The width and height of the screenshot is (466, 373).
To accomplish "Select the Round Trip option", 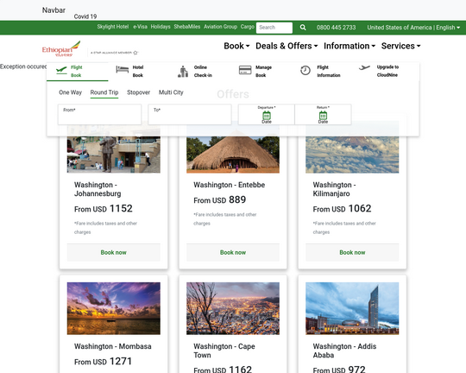I will [x=104, y=92].
